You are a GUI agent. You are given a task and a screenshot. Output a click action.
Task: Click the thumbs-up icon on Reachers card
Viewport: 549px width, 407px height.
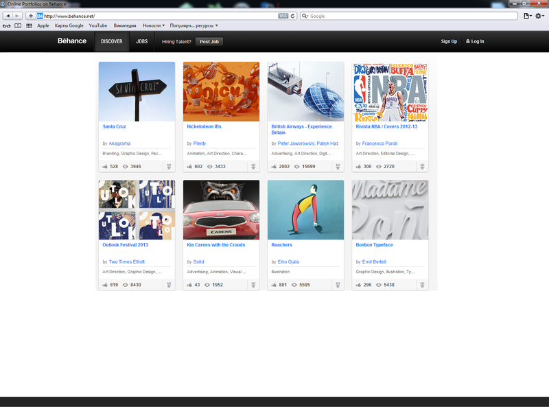(x=274, y=285)
